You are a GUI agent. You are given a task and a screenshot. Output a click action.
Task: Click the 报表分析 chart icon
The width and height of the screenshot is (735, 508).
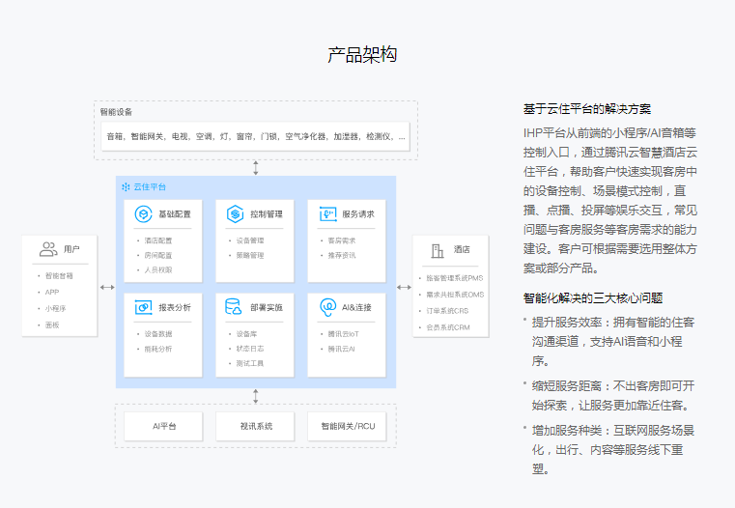143,307
